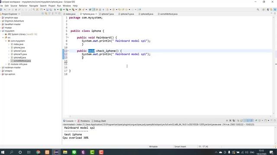
Task: Expand index.java in Project Explorer
Action: 9,44
